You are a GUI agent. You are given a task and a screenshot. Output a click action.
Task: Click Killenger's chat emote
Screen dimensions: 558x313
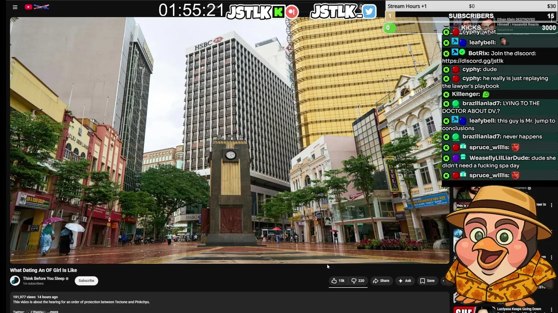486,94
